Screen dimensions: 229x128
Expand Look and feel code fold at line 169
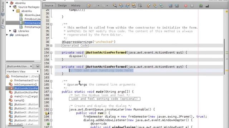pyautogui.click(x=51, y=99)
